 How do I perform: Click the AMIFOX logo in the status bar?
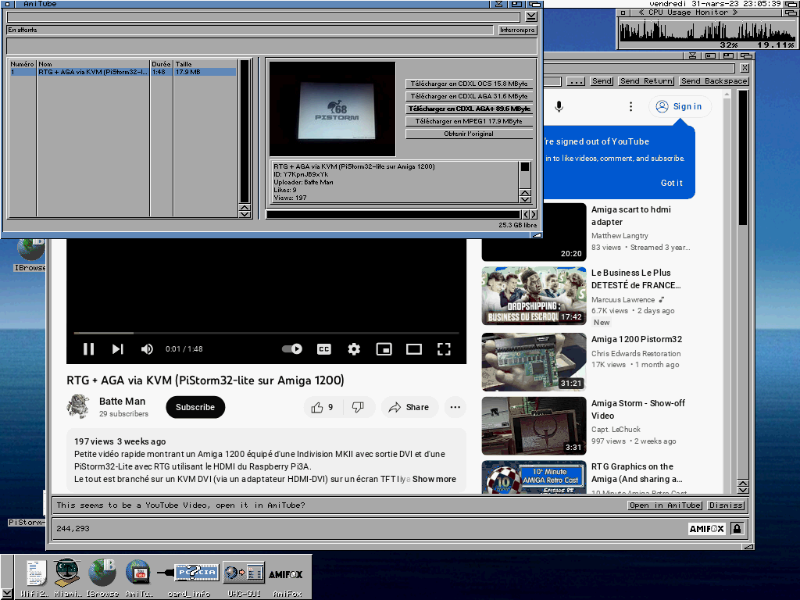coord(706,529)
